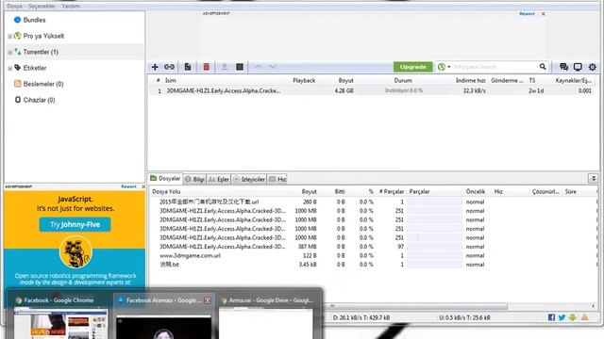Open the Seçenekler menu
Screen dimensions: 604x339
click(x=42, y=7)
